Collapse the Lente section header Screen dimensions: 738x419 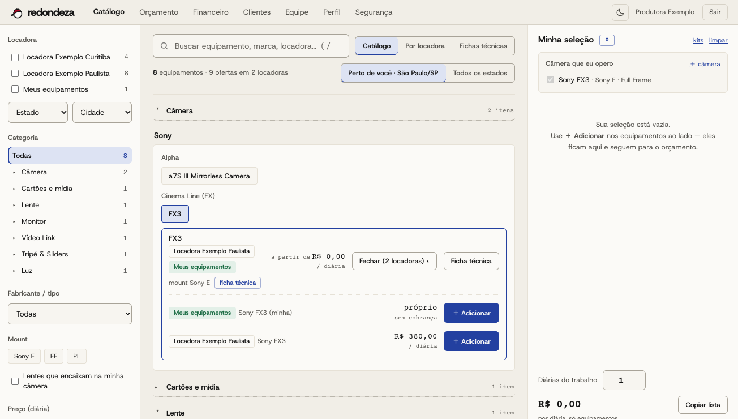[x=334, y=413]
